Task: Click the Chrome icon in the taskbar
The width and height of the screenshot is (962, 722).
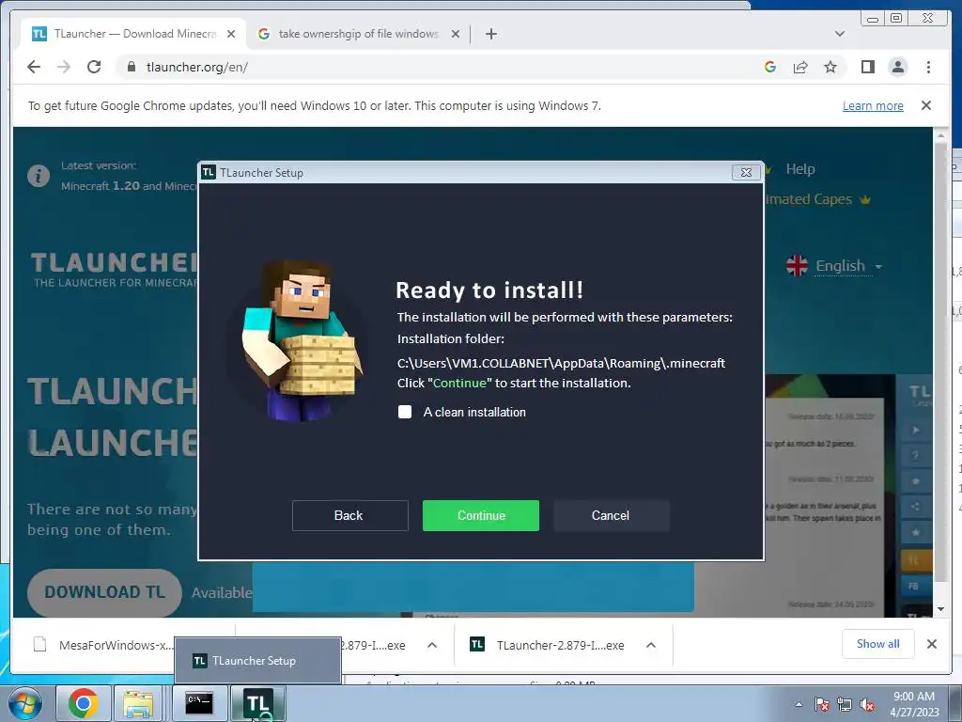Action: (x=84, y=703)
